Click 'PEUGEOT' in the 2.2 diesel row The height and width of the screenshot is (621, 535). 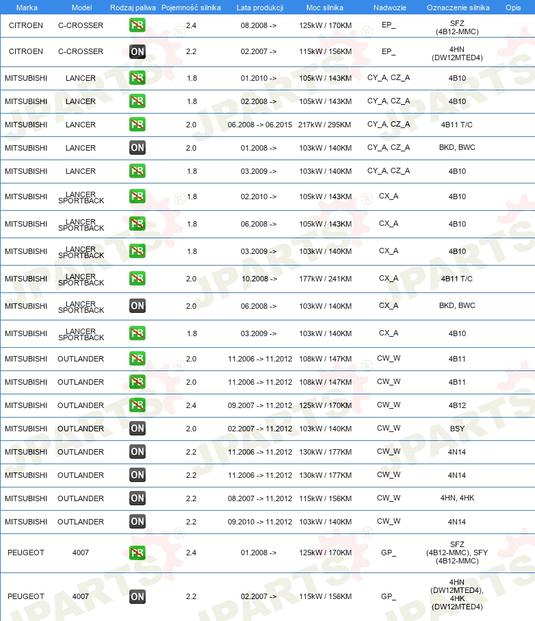[26, 596]
